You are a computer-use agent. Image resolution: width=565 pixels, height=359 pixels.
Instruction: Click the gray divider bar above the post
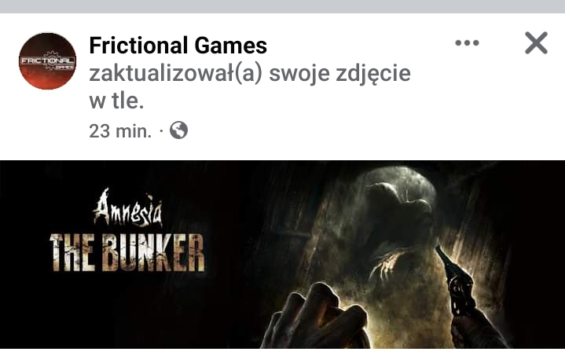(283, 6)
